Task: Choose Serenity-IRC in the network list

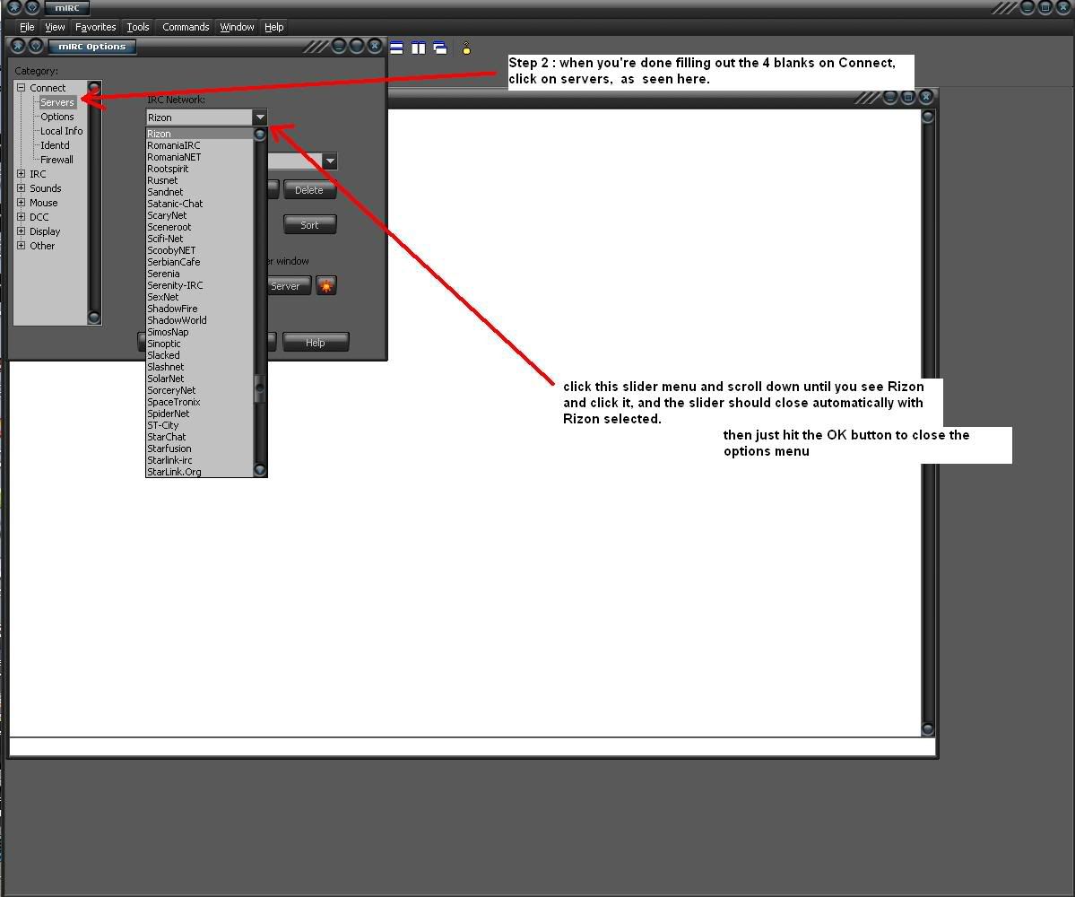Action: pos(200,285)
